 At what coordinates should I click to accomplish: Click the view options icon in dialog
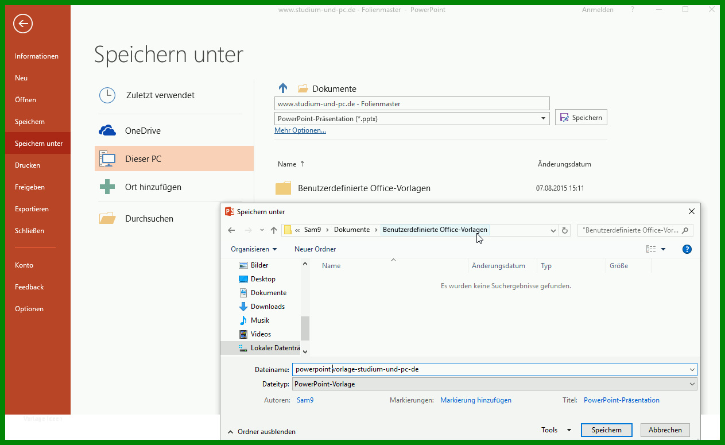tap(651, 249)
